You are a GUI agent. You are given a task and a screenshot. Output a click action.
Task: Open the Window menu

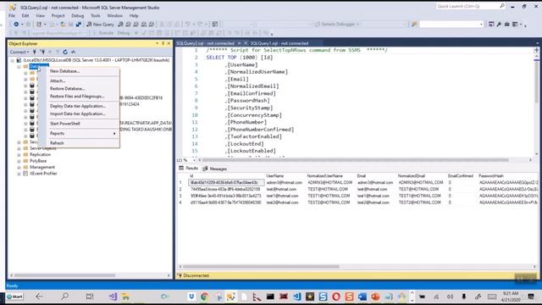click(x=115, y=15)
